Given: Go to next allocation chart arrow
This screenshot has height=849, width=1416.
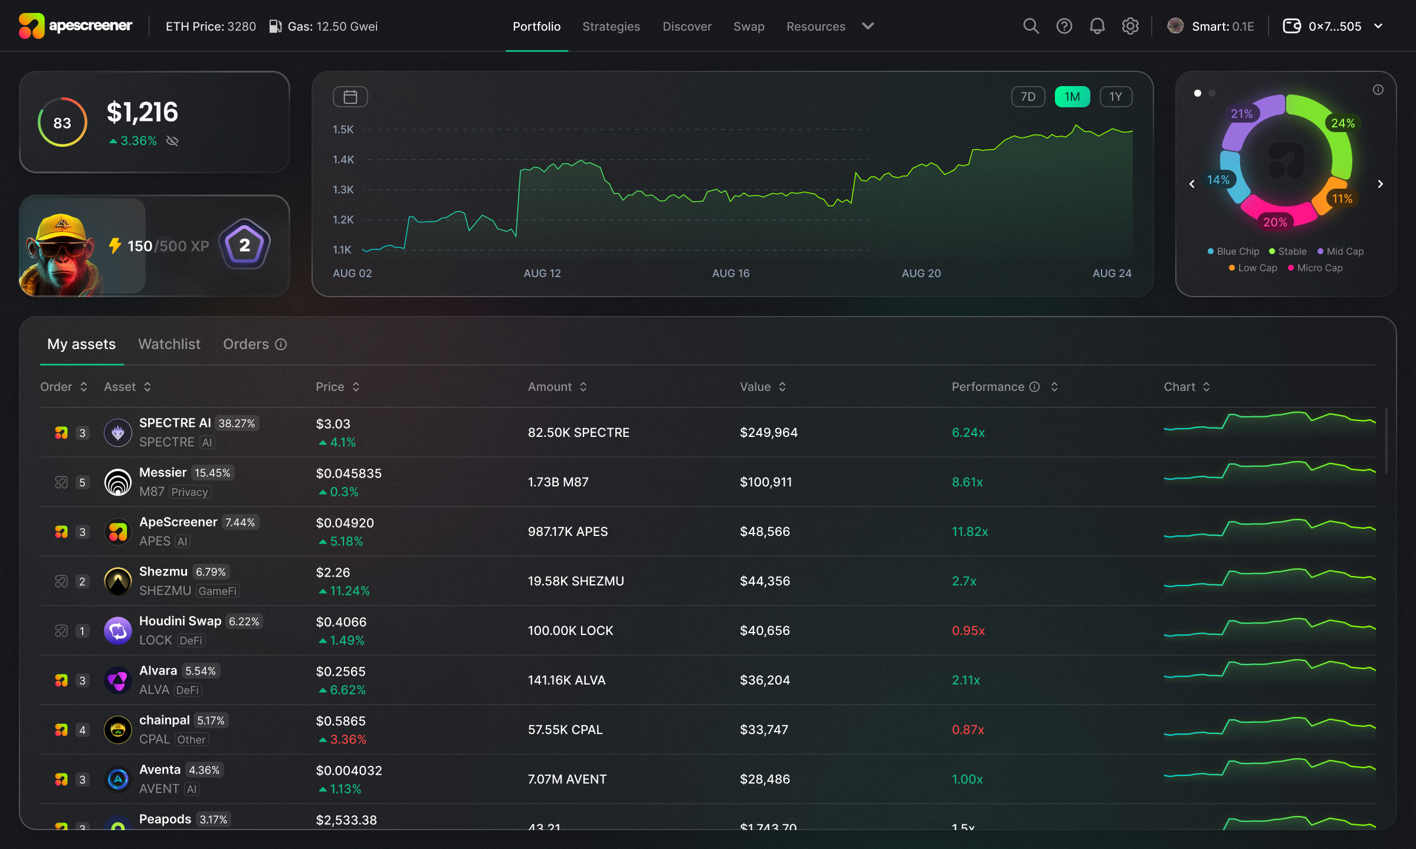Looking at the screenshot, I should point(1380,184).
